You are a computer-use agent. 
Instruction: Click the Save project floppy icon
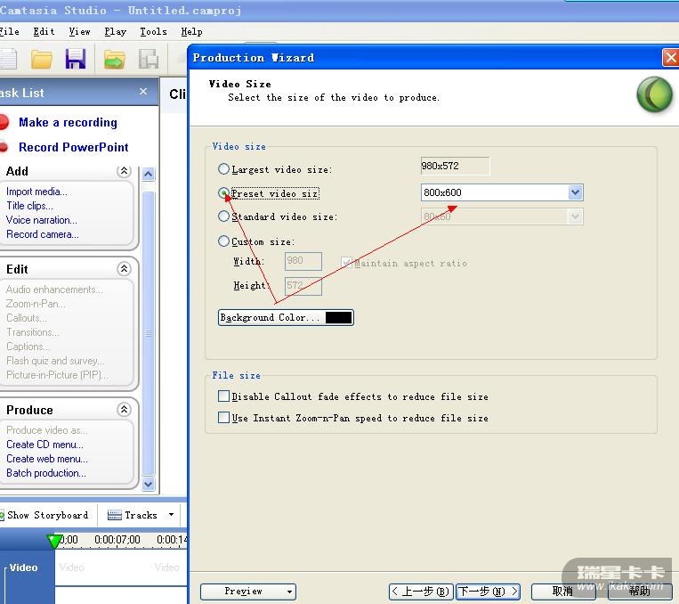pos(76,59)
